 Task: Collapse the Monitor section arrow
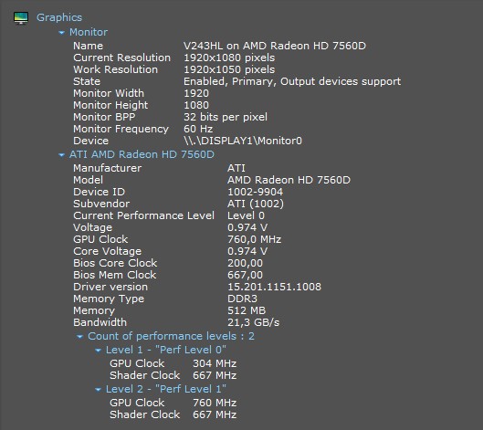tap(61, 32)
